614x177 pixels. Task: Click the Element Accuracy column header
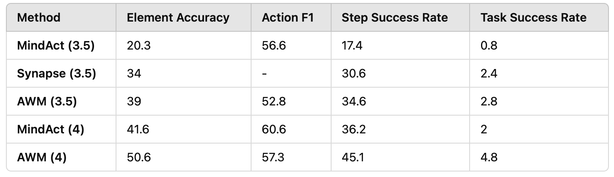pyautogui.click(x=178, y=18)
